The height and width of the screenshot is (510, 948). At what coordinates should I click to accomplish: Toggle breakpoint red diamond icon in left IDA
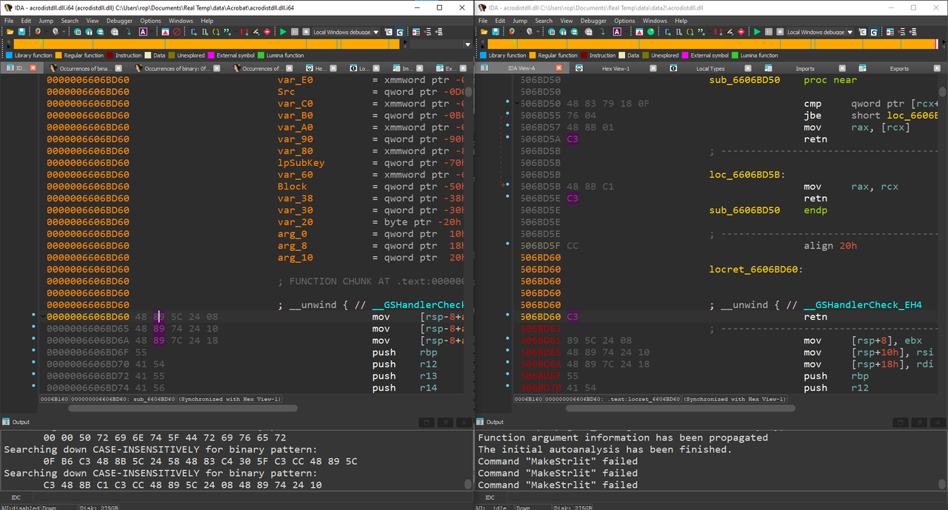tap(267, 32)
